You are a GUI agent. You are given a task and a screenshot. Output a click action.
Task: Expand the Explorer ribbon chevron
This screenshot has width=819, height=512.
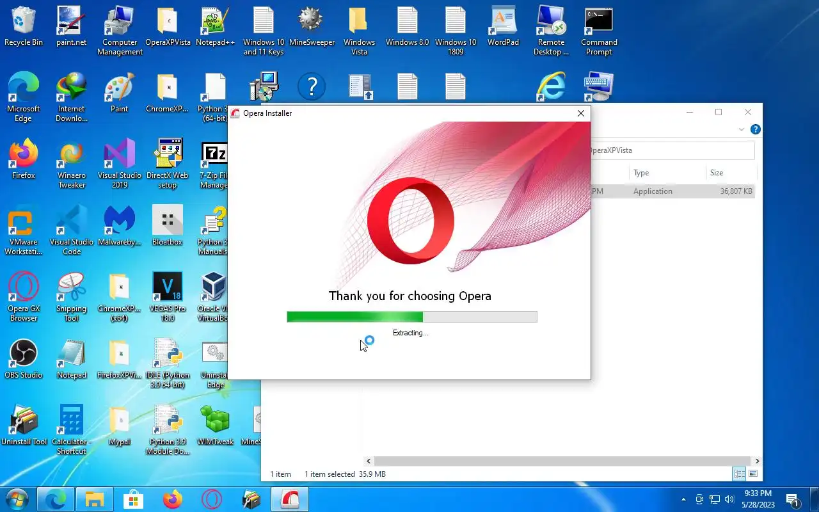tap(742, 129)
